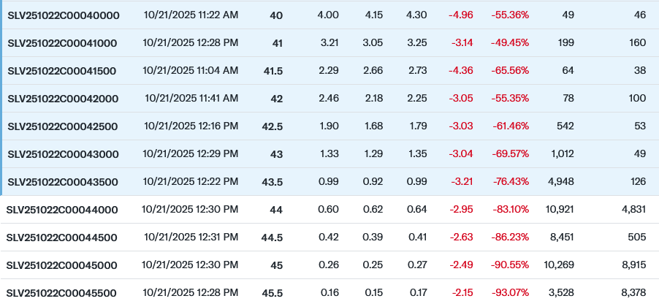Click the -55.36% change value
This screenshot has height=304, width=659.
[x=510, y=15]
